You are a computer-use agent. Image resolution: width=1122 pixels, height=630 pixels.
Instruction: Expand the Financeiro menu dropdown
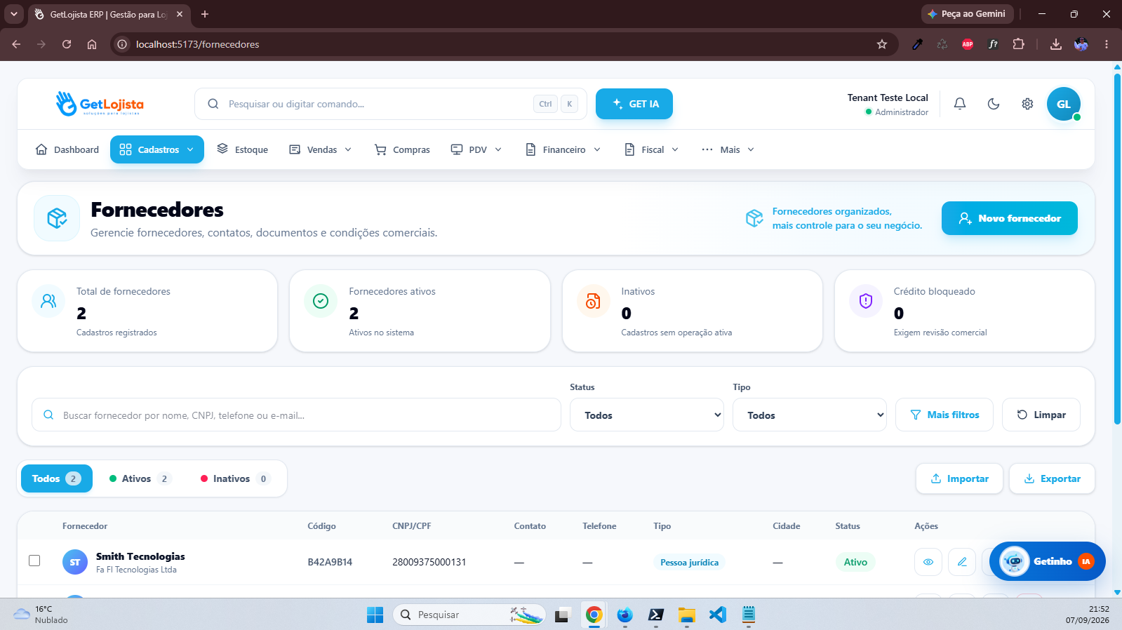tap(563, 149)
